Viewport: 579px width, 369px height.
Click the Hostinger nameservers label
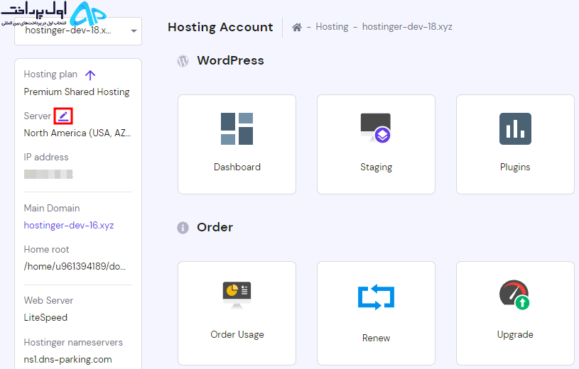click(73, 343)
